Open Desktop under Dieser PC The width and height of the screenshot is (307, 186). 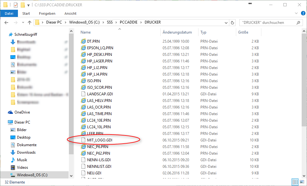pyautogui.click(x=24, y=137)
